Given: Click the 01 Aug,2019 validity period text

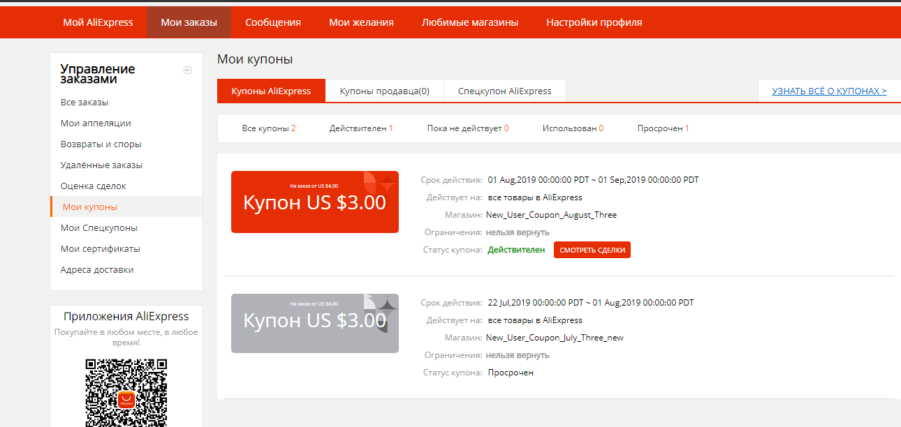Looking at the screenshot, I should point(593,180).
